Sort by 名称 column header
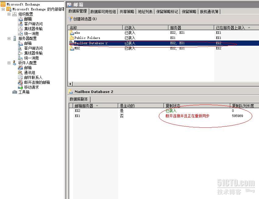Screen dimensions: 259x199 point(95,27)
